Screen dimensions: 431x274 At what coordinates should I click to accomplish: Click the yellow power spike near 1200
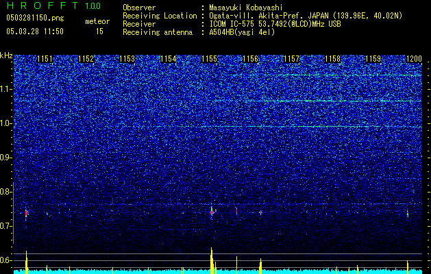(408, 267)
